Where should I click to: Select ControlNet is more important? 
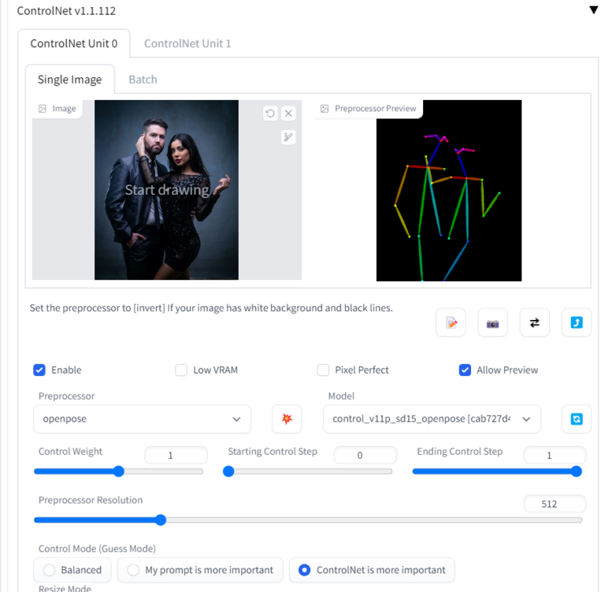372,570
